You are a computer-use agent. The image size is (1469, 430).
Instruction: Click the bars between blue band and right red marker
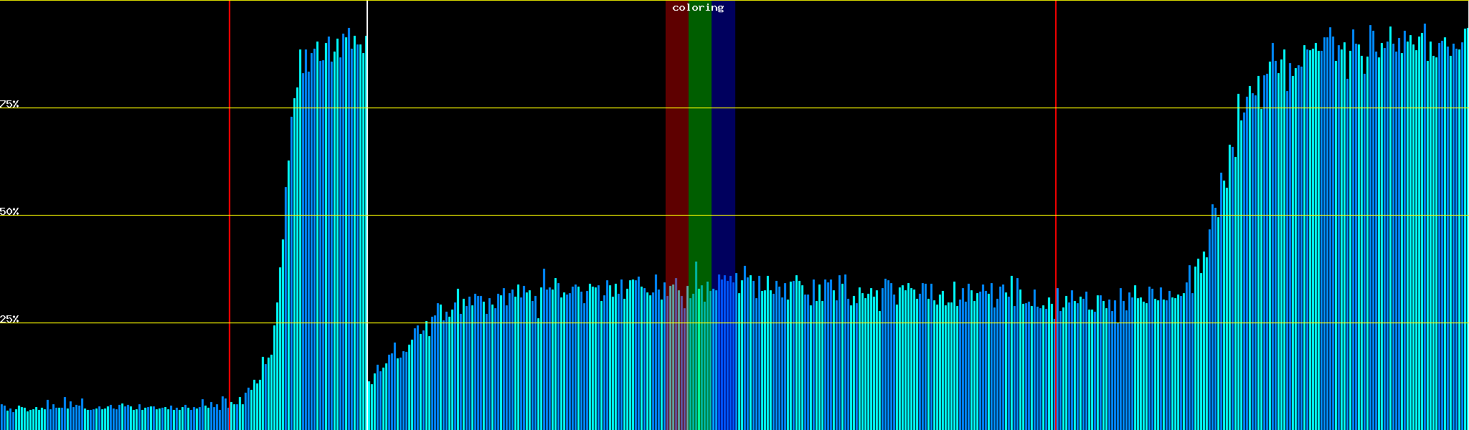897,358
